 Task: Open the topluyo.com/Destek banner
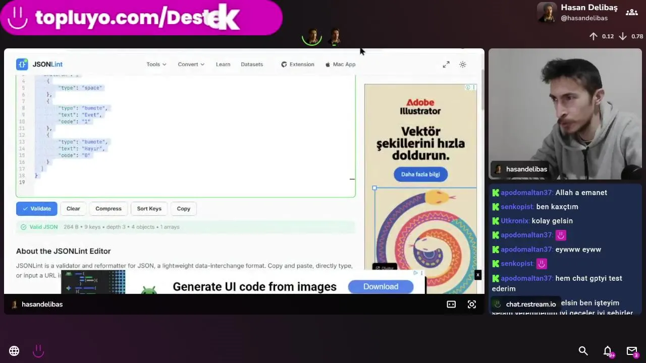[x=141, y=18]
